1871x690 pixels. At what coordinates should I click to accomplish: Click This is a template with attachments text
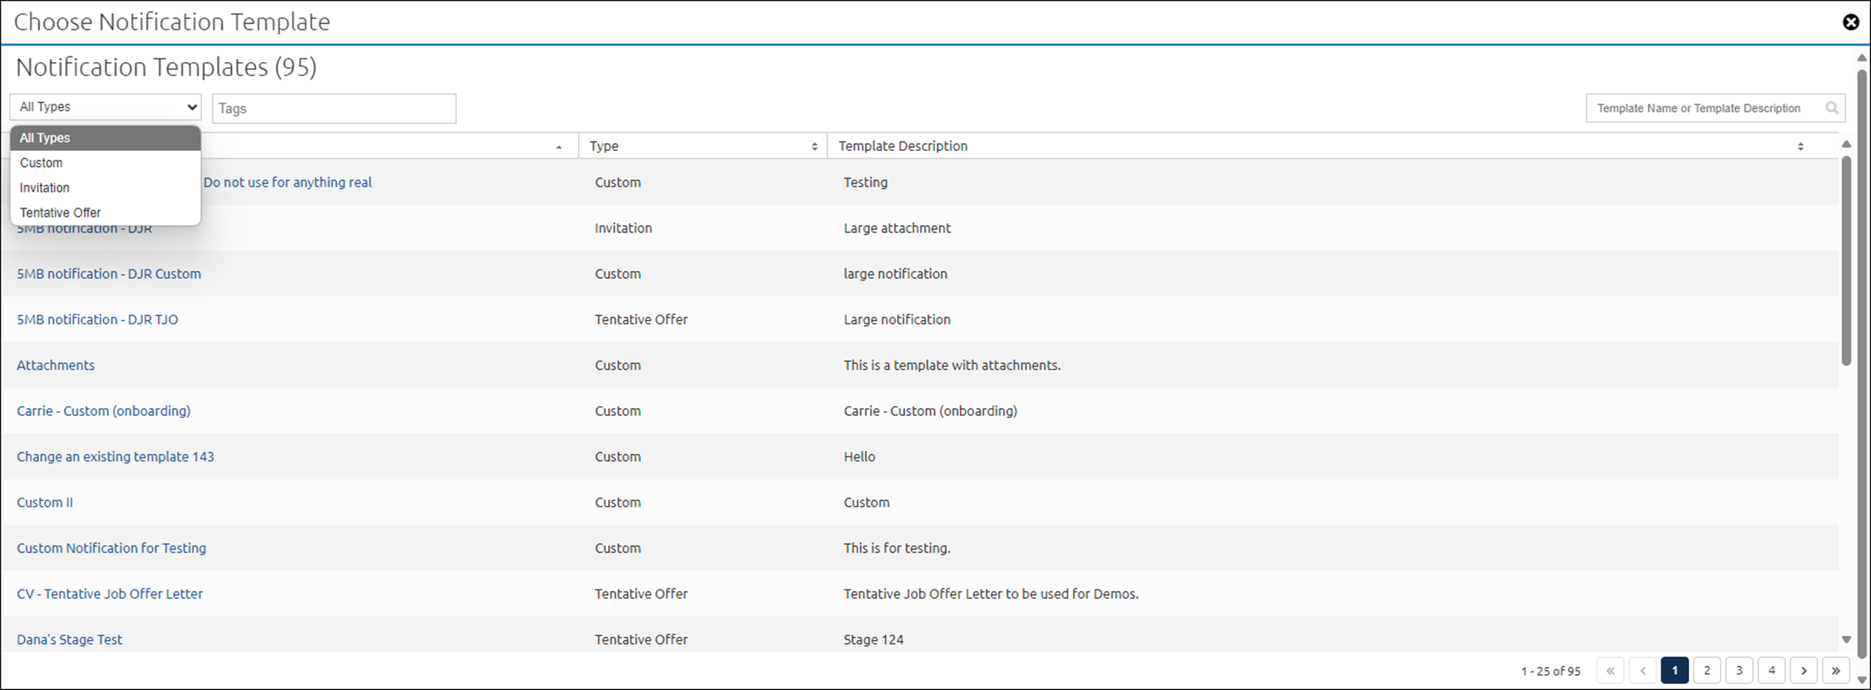point(952,365)
